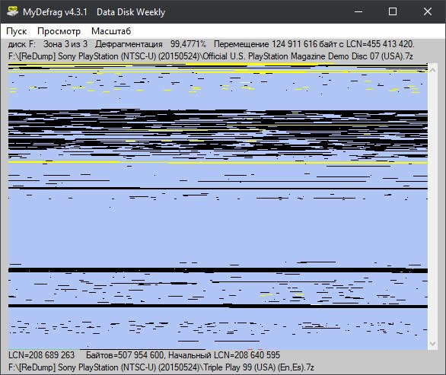Click the 'MyDefrag v4.3.1 Data Disk Weekly' title
This screenshot has width=446, height=375.
click(94, 12)
